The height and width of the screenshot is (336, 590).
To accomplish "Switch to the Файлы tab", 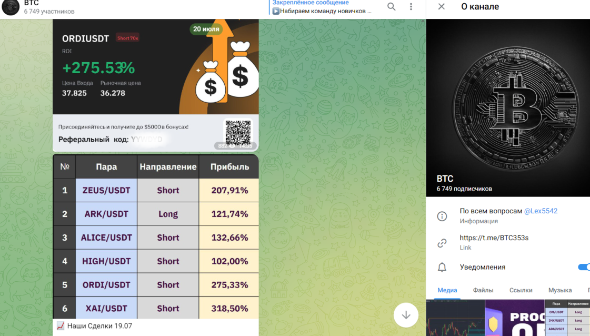I will [483, 290].
